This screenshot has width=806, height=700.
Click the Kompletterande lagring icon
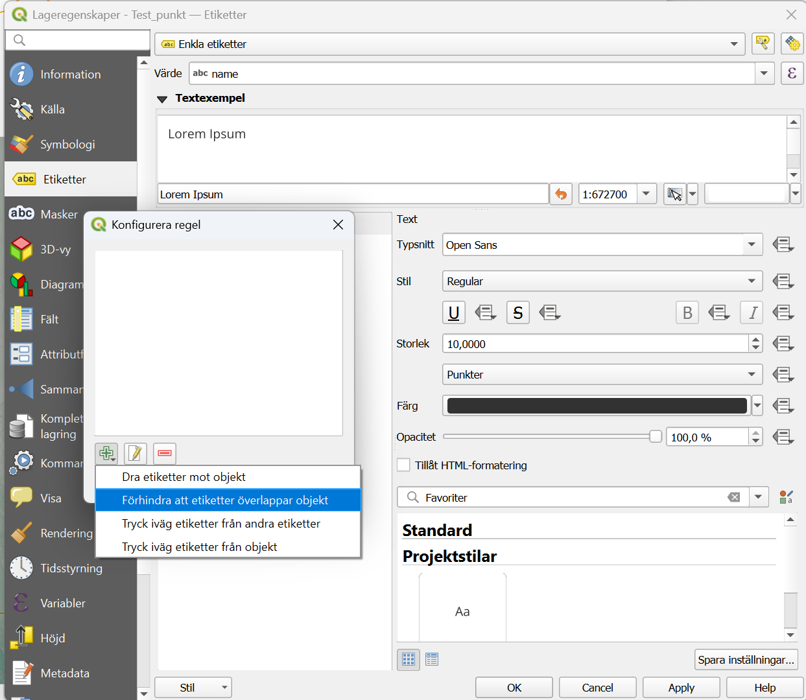[21, 426]
